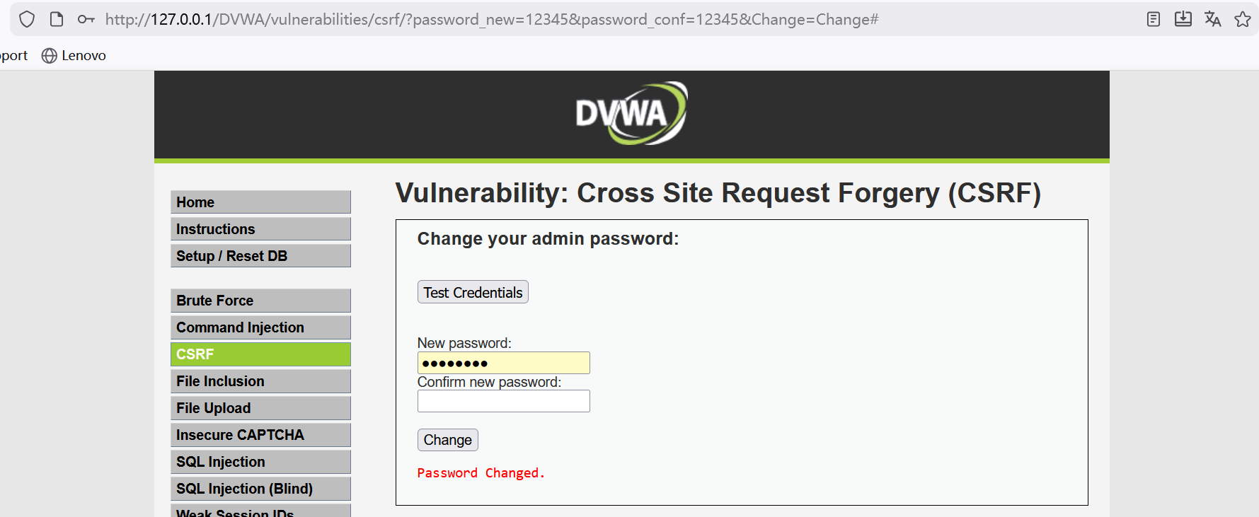Click the page info document icon
1259x517 pixels.
57,19
